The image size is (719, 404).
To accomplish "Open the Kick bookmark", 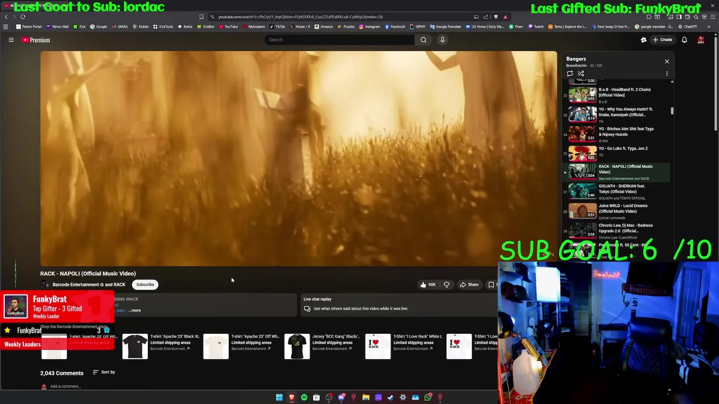I will 79,26.
